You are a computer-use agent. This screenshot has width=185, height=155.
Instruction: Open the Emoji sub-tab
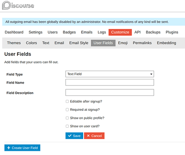(x=123, y=43)
